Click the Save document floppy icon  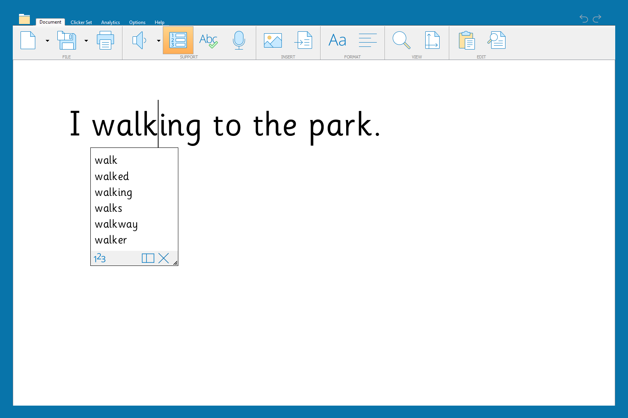67,40
